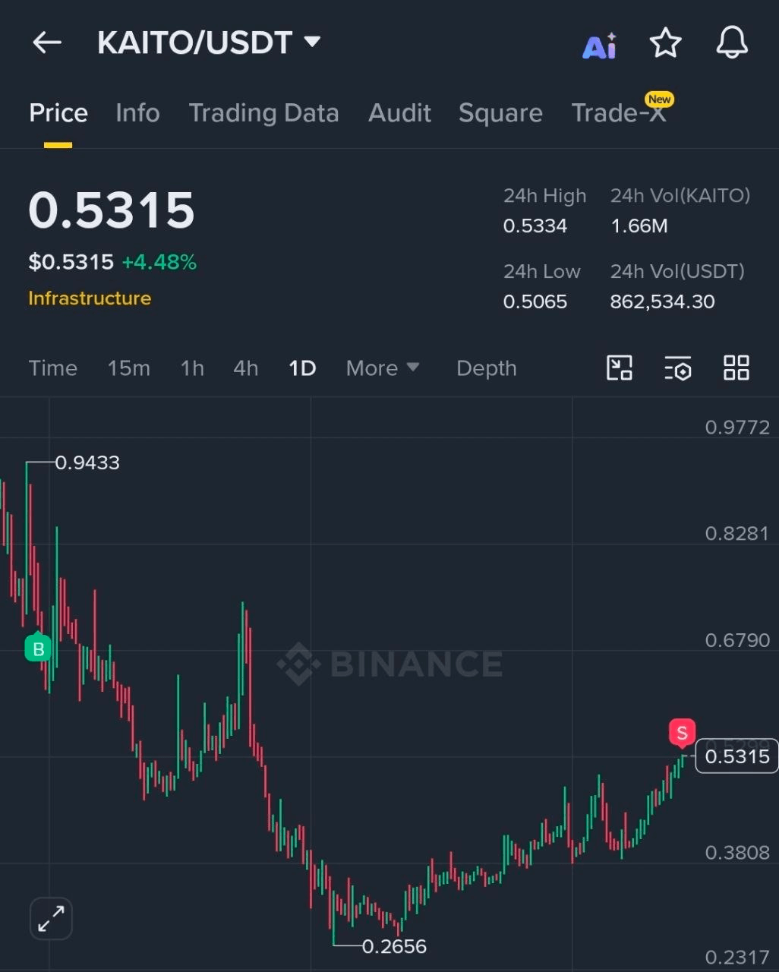Tap the 24h Low value 0.5065

point(535,301)
